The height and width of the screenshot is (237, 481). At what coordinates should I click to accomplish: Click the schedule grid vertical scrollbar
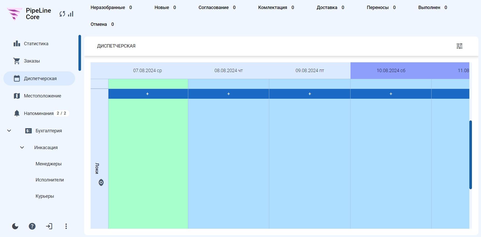(471, 155)
